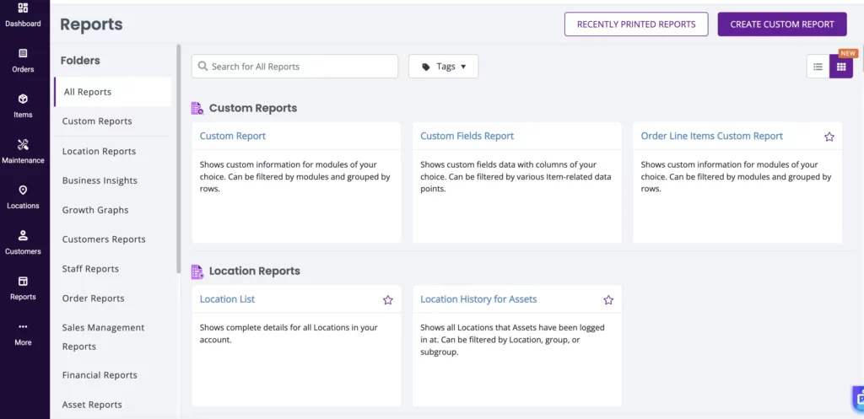Screen dimensions: 864x419
Task: Select the Staff Reports folder
Action: click(90, 269)
